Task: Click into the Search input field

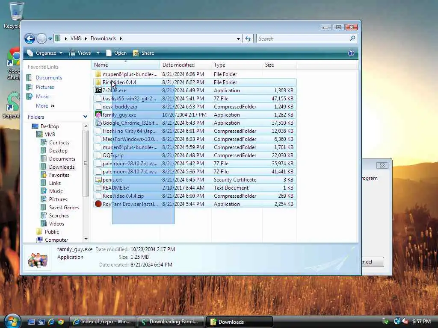Action: tap(302, 39)
